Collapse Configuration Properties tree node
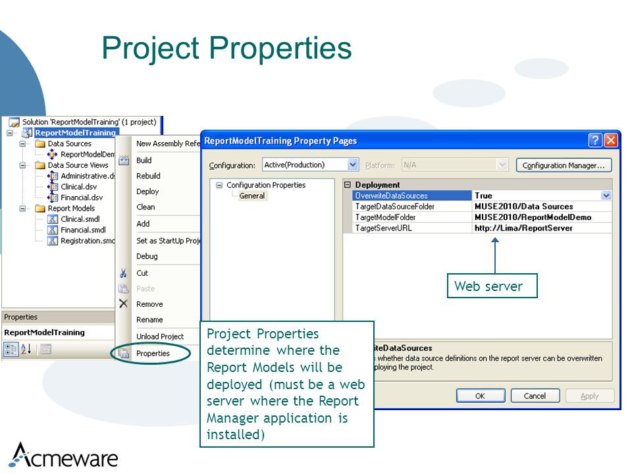 (x=219, y=186)
